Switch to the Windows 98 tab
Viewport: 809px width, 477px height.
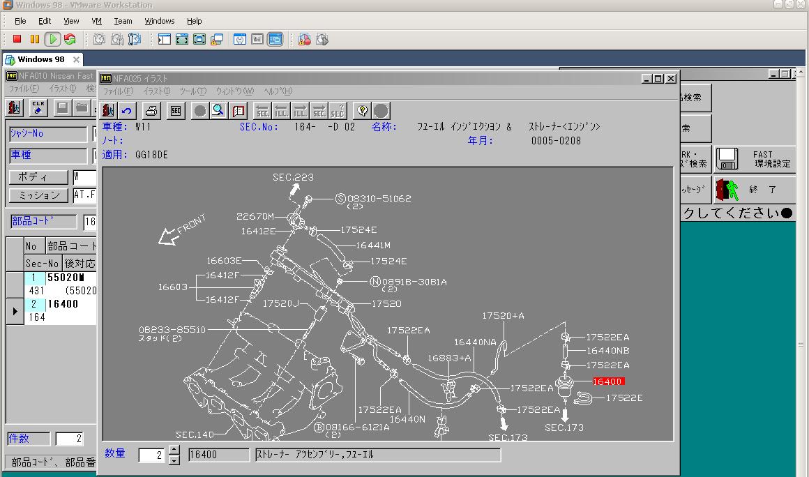42,59
